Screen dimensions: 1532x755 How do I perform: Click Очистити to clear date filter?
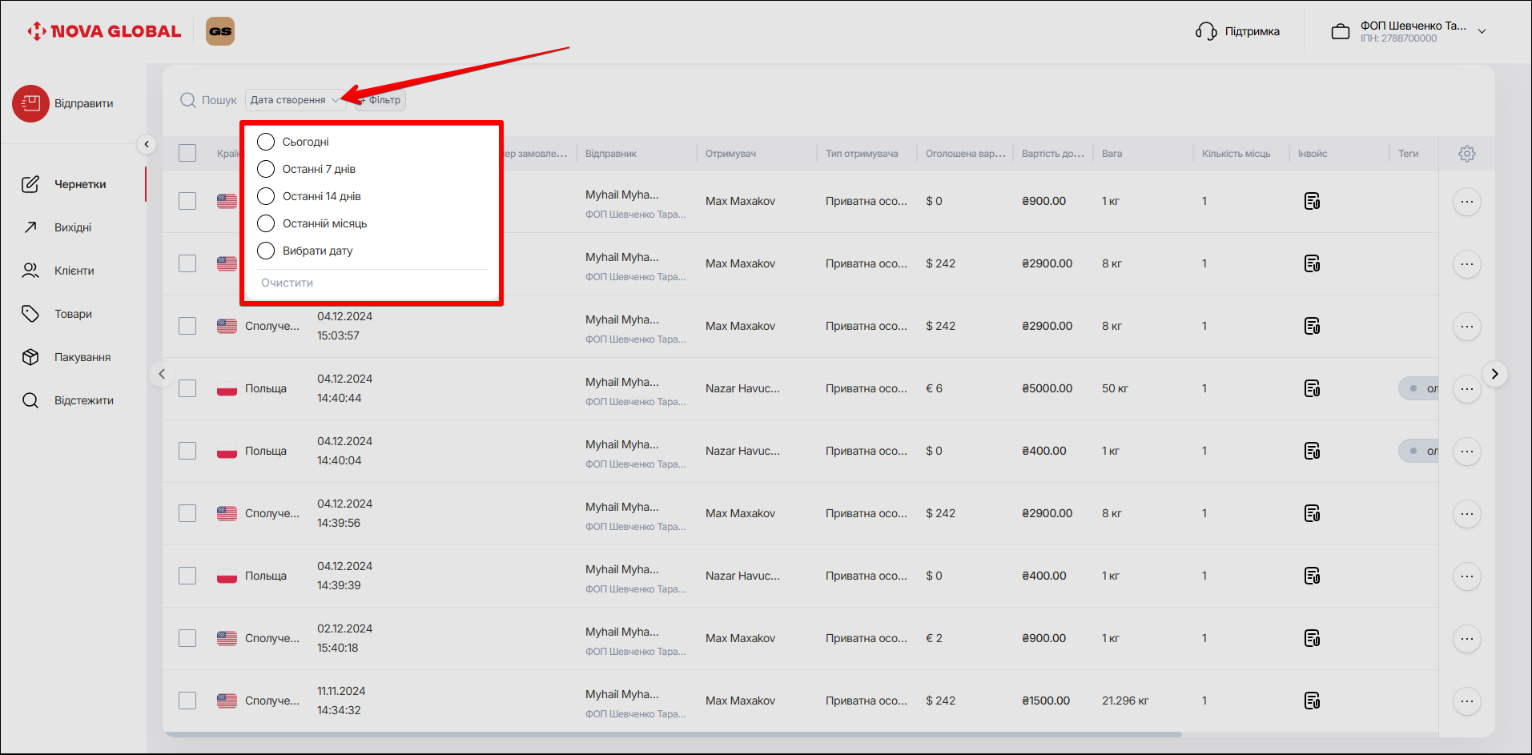[287, 283]
